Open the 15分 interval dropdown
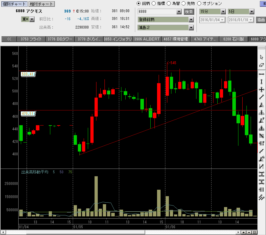 pyautogui.click(x=223, y=12)
